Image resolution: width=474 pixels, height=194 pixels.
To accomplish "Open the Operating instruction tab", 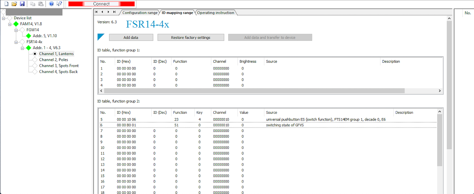I will tap(215, 13).
